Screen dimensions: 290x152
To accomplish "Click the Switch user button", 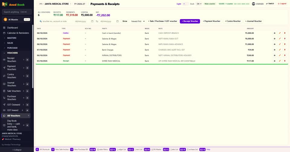I will 270,4.
